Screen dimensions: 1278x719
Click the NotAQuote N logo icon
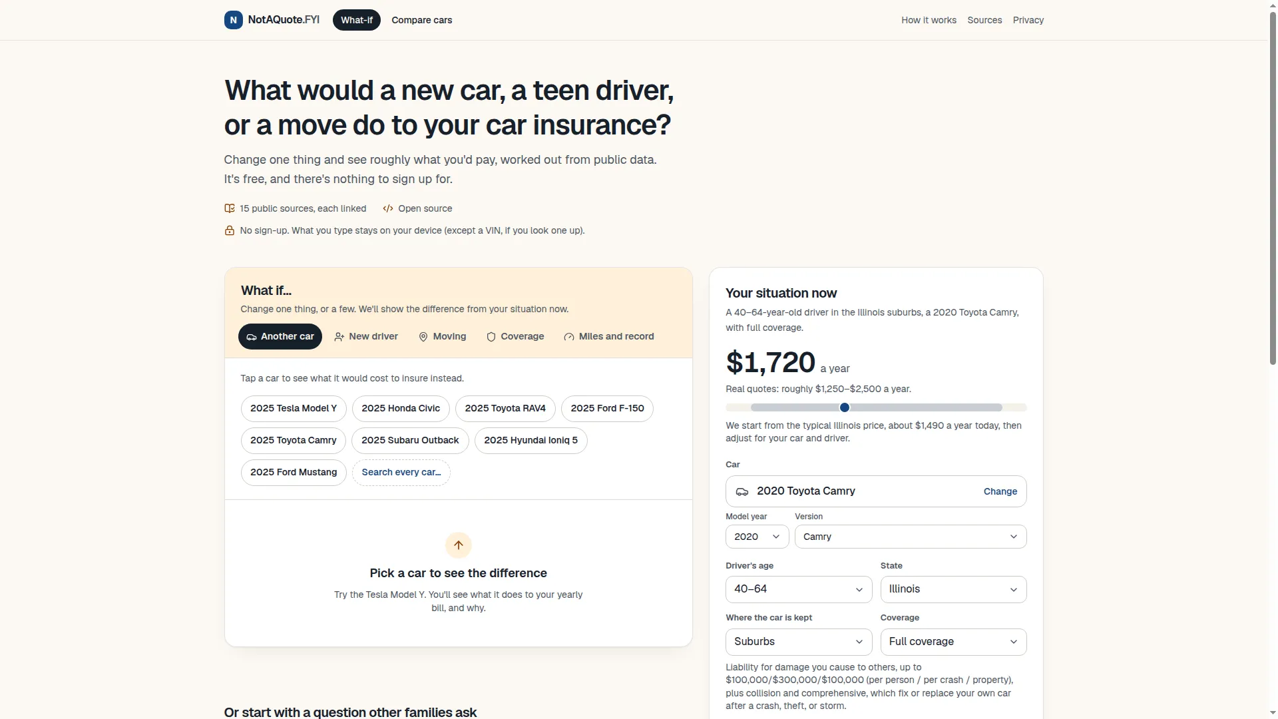click(x=233, y=20)
